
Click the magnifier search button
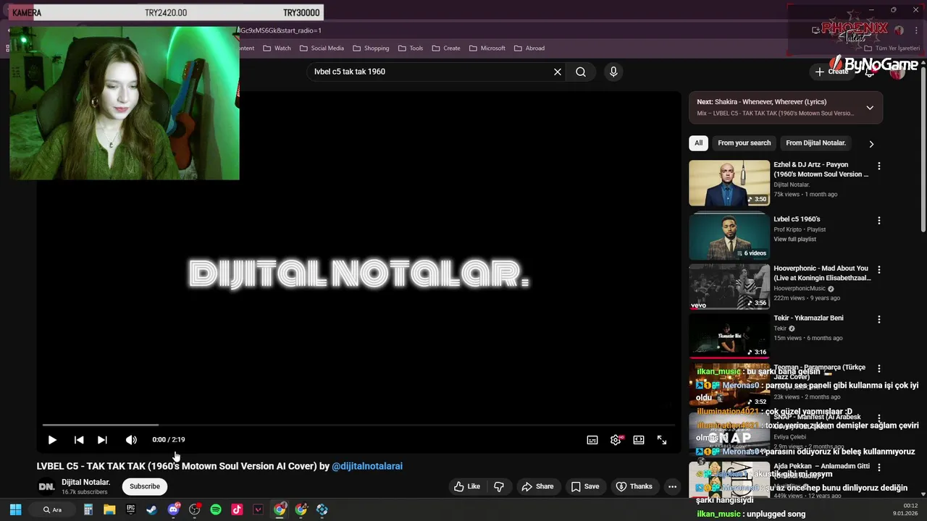click(581, 72)
